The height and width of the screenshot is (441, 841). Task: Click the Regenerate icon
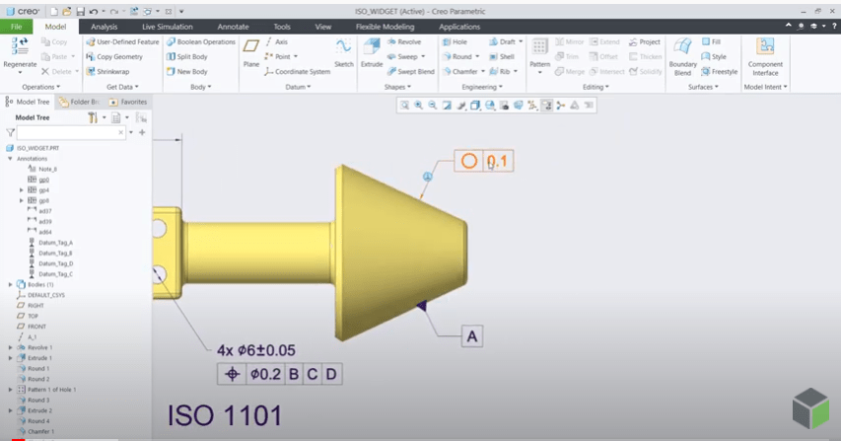coord(20,51)
